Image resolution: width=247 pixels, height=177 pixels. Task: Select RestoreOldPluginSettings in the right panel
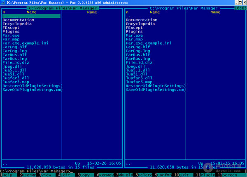[156, 86]
